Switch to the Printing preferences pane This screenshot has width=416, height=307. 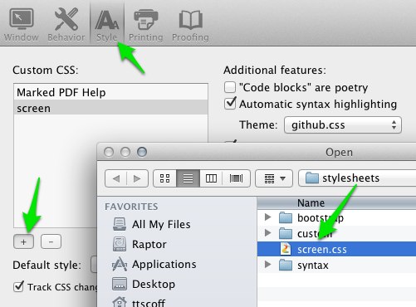point(146,24)
